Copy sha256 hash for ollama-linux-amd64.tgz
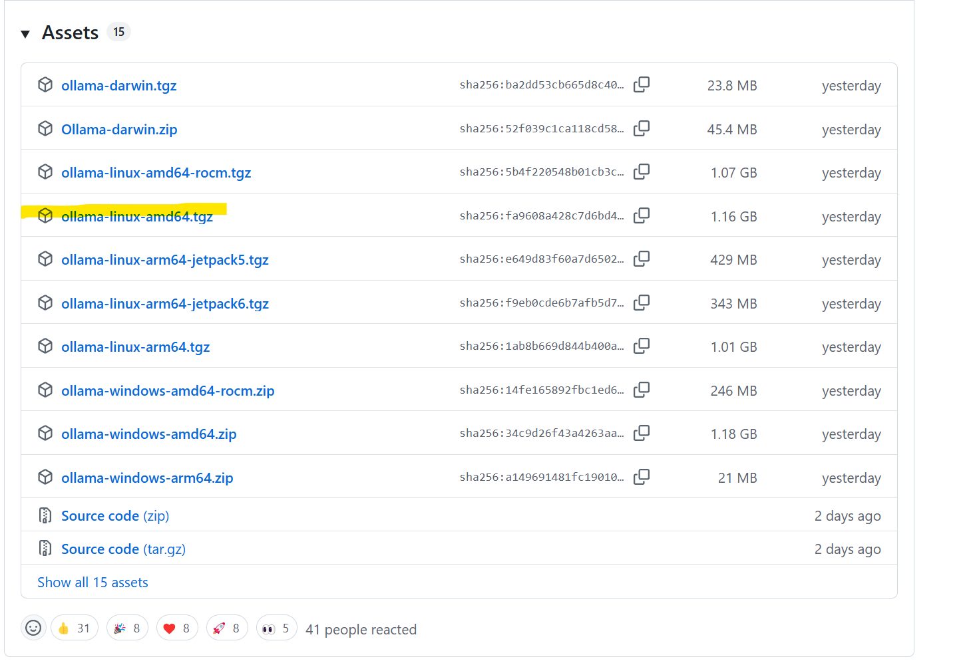Image resolution: width=977 pixels, height=667 pixels. (x=642, y=215)
